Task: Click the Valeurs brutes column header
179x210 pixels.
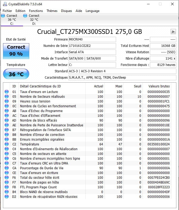Action: 157,86
